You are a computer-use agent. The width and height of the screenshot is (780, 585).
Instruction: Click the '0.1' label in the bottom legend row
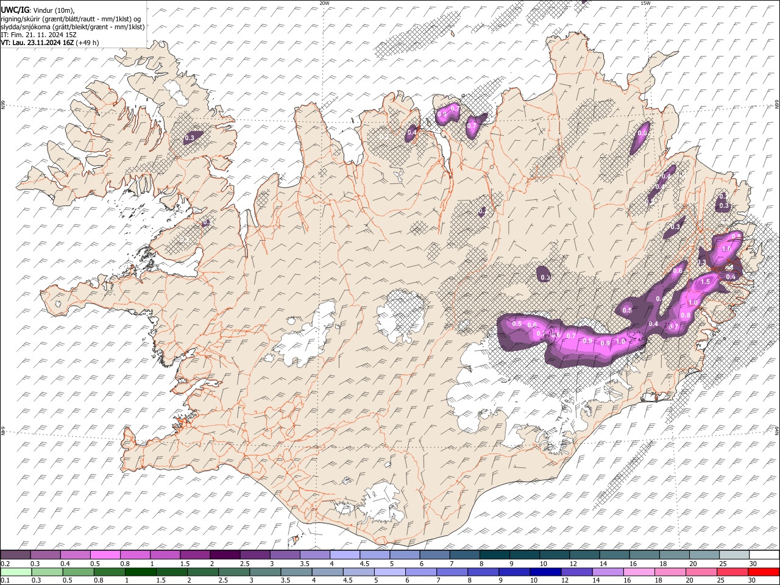click(4, 581)
